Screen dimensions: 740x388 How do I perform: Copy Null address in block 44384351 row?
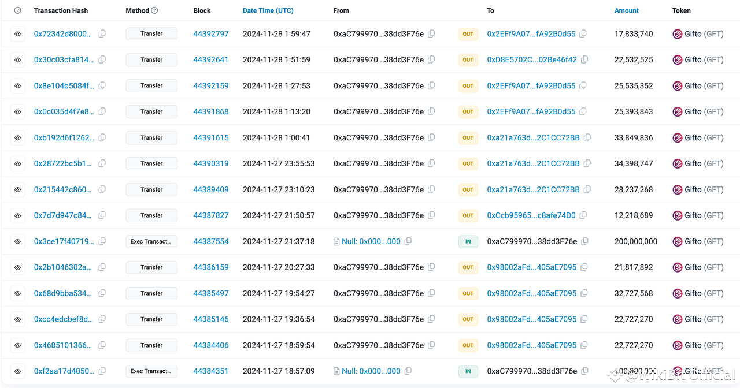pyautogui.click(x=408, y=371)
